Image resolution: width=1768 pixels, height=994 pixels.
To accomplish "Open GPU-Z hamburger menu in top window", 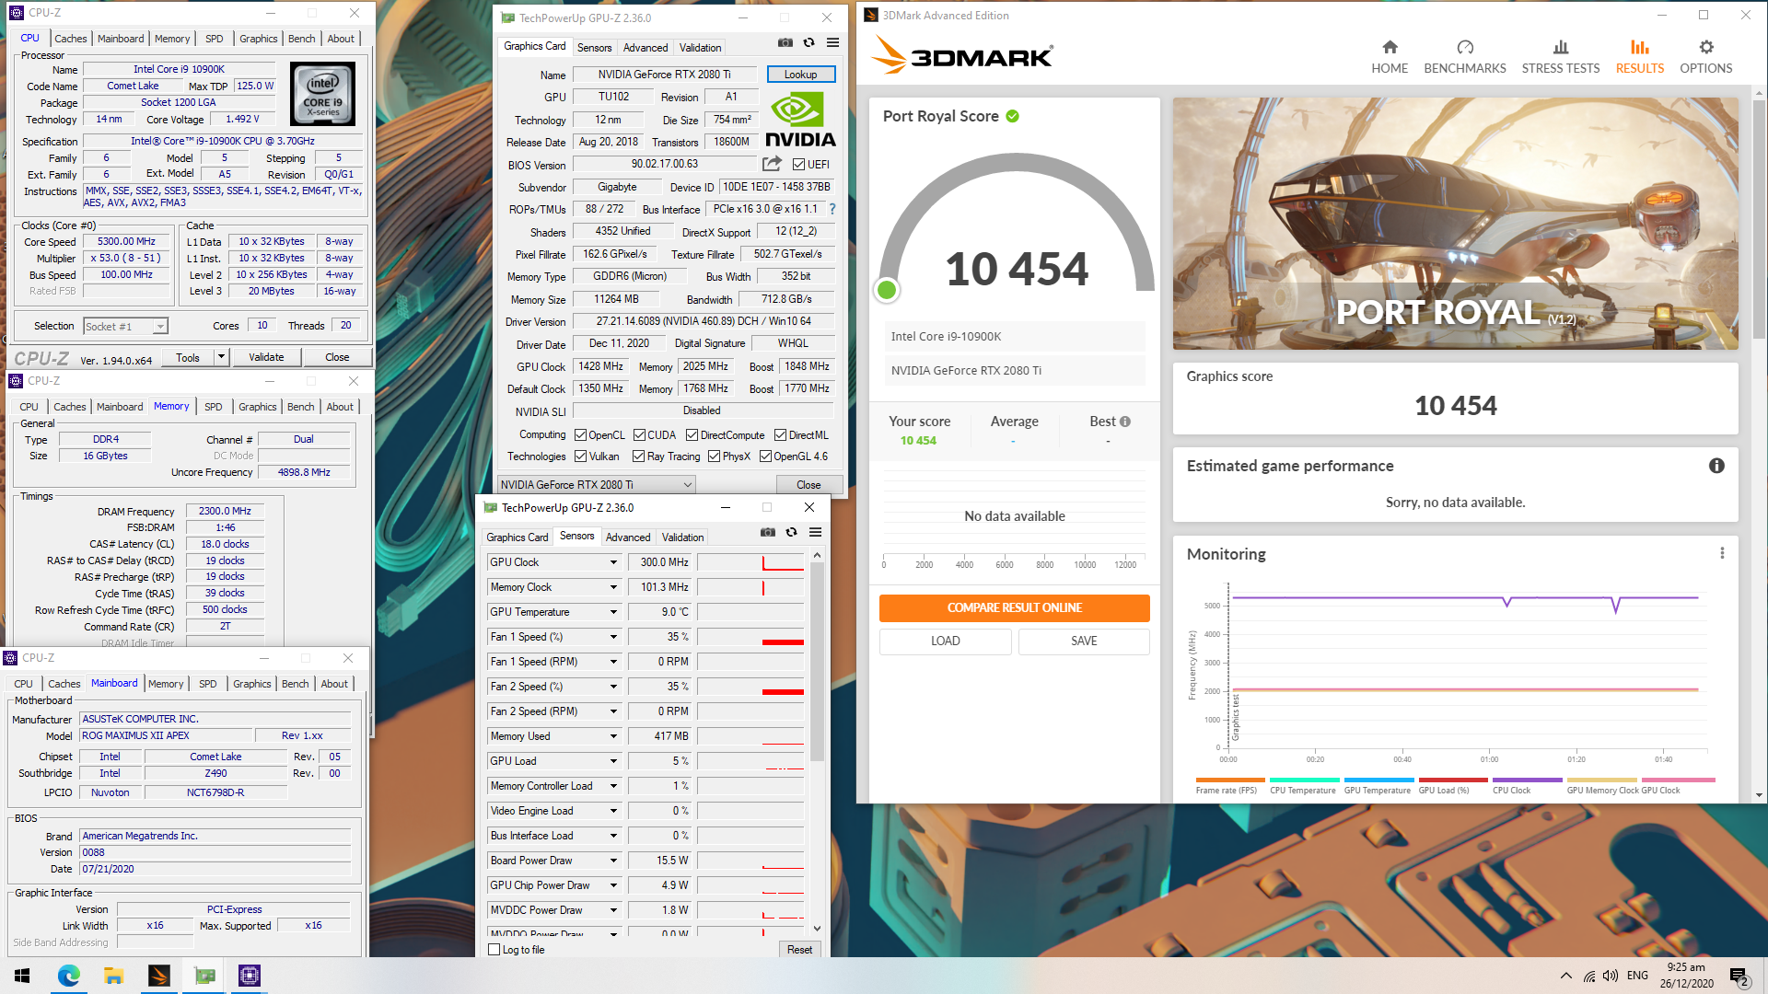I will 832,42.
